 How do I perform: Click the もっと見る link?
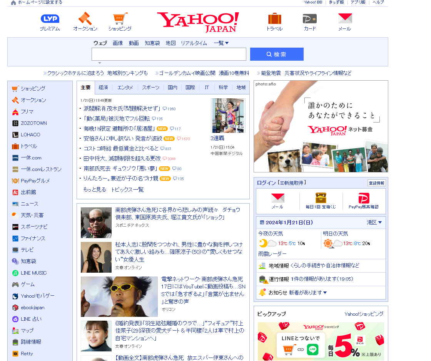[x=95, y=190]
